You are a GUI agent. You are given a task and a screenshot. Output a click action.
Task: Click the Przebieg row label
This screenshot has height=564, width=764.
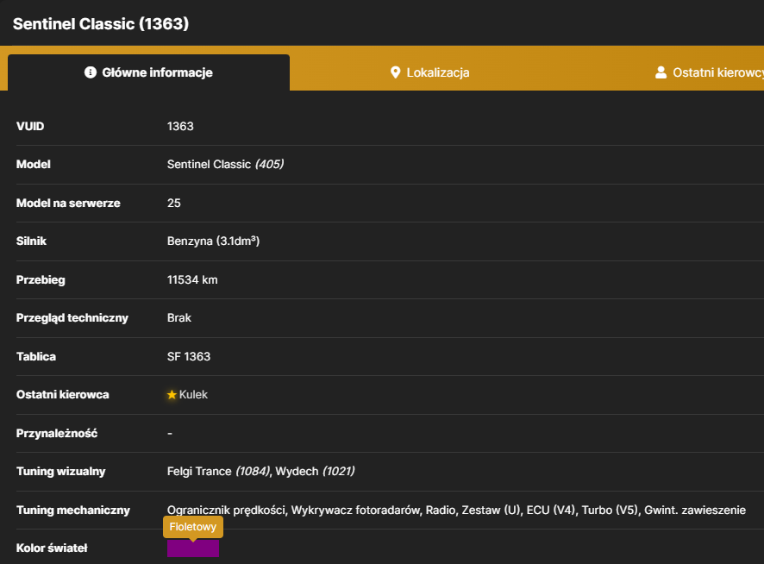(41, 279)
